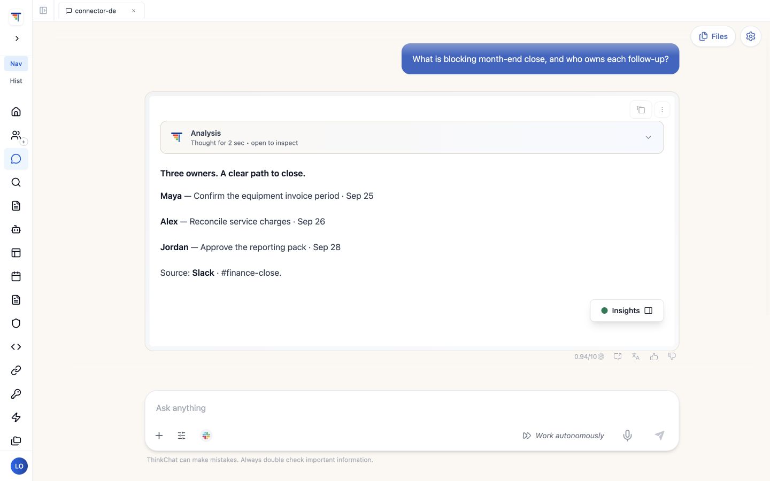770x481 pixels.
Task: Switch to the Nav sidebar tab
Action: (16, 64)
